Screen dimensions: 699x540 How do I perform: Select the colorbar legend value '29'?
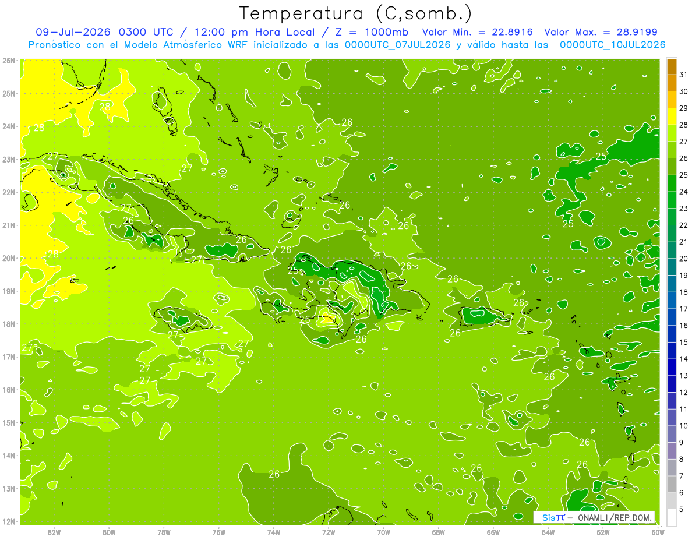[684, 108]
